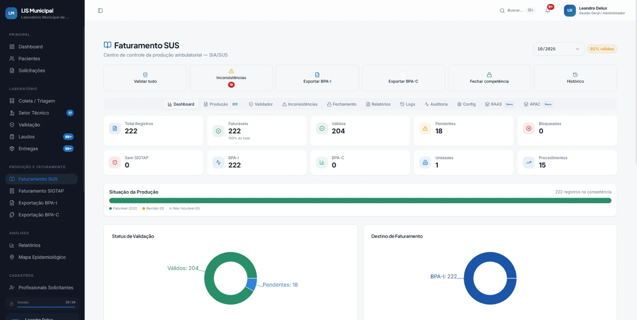Open Inconsistências action button
The image size is (637, 320).
click(231, 78)
